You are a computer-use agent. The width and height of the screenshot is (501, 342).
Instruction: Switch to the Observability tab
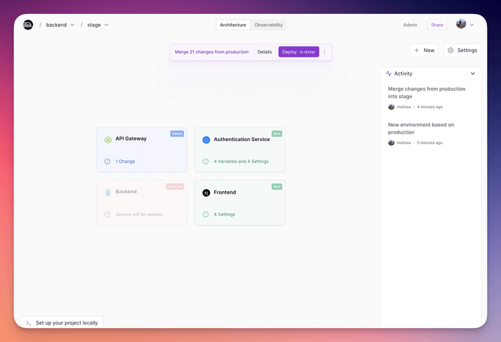(x=269, y=25)
